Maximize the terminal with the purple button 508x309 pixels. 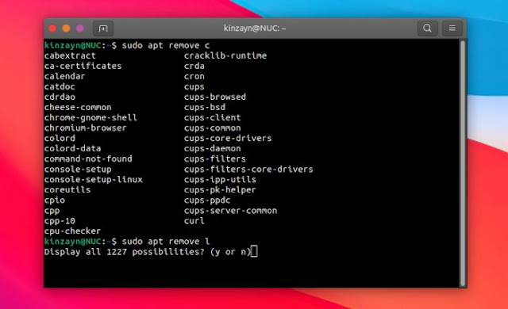pos(79,29)
